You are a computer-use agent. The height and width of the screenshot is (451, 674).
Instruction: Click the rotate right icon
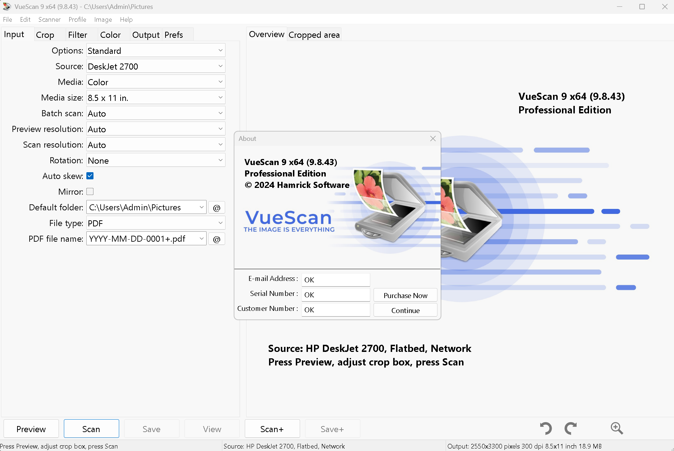pyautogui.click(x=571, y=428)
